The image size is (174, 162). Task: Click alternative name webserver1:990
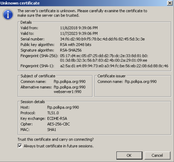click(68, 92)
